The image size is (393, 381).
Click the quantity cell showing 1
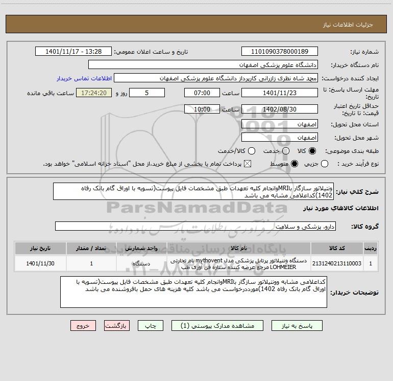[x=91, y=263]
